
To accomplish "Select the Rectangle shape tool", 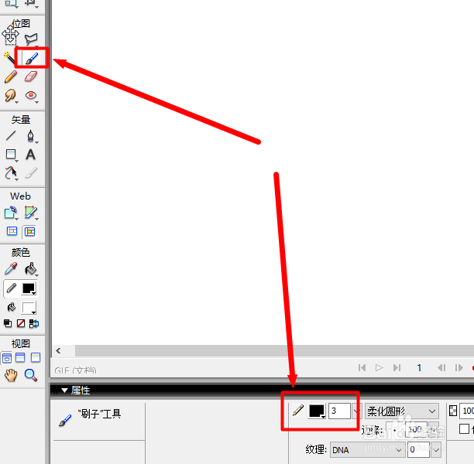I will (11, 155).
